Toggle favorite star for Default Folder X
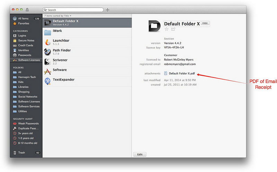 pos(167,29)
